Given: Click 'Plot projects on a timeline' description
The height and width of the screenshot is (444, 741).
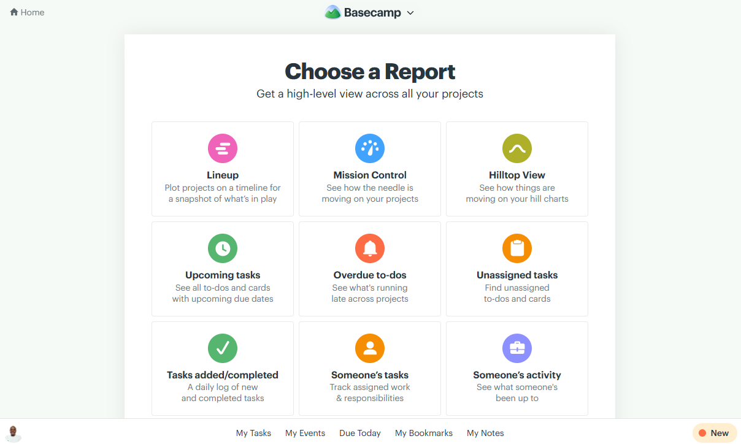Looking at the screenshot, I should pos(223,188).
